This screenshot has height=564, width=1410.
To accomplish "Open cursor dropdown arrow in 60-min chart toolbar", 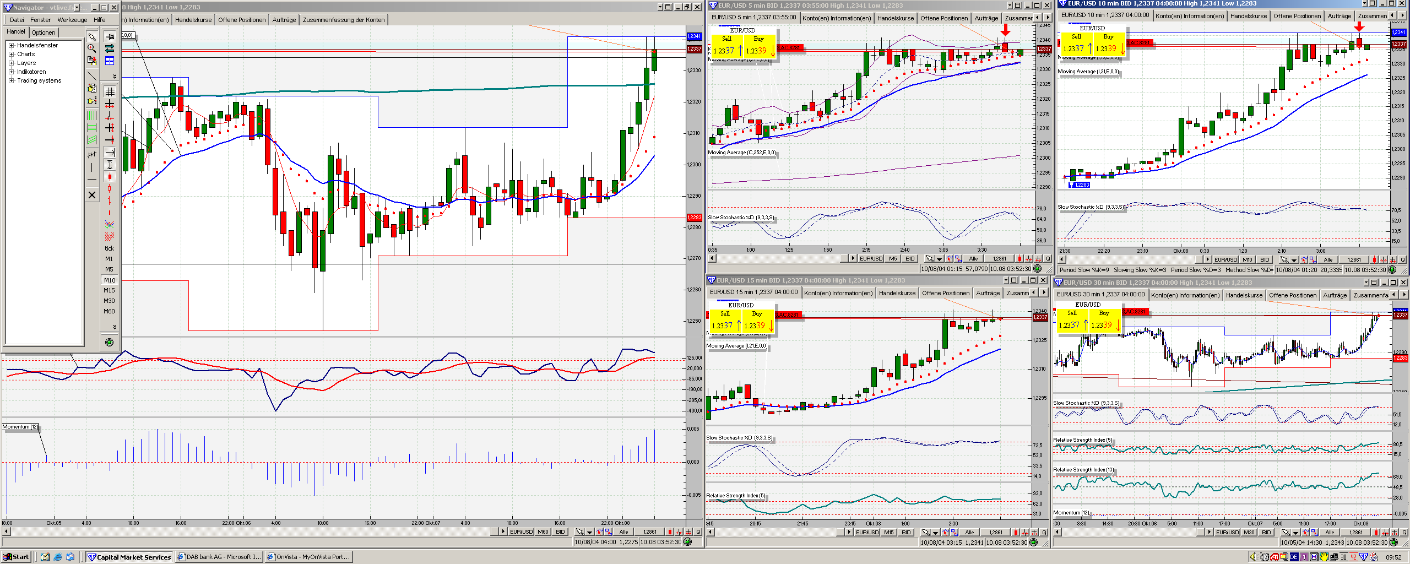I will click(x=589, y=532).
